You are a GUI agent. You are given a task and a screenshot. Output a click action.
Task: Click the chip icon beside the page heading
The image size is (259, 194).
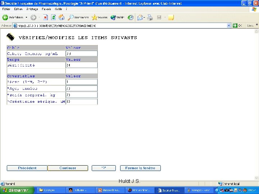pos(10,37)
